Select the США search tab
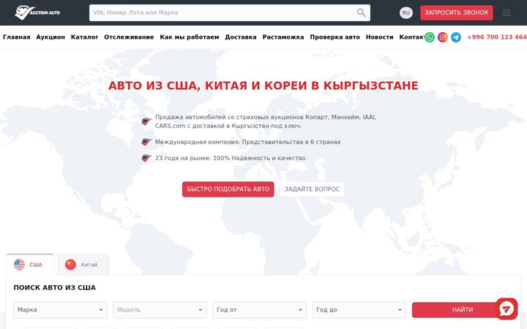The width and height of the screenshot is (527, 329). [30, 265]
